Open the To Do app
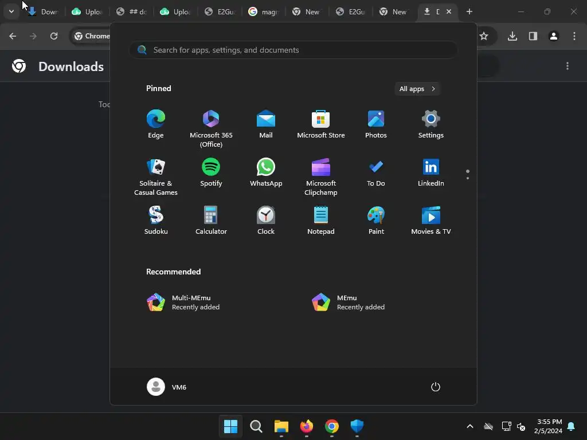Screen dimensions: 587x440 [376, 172]
